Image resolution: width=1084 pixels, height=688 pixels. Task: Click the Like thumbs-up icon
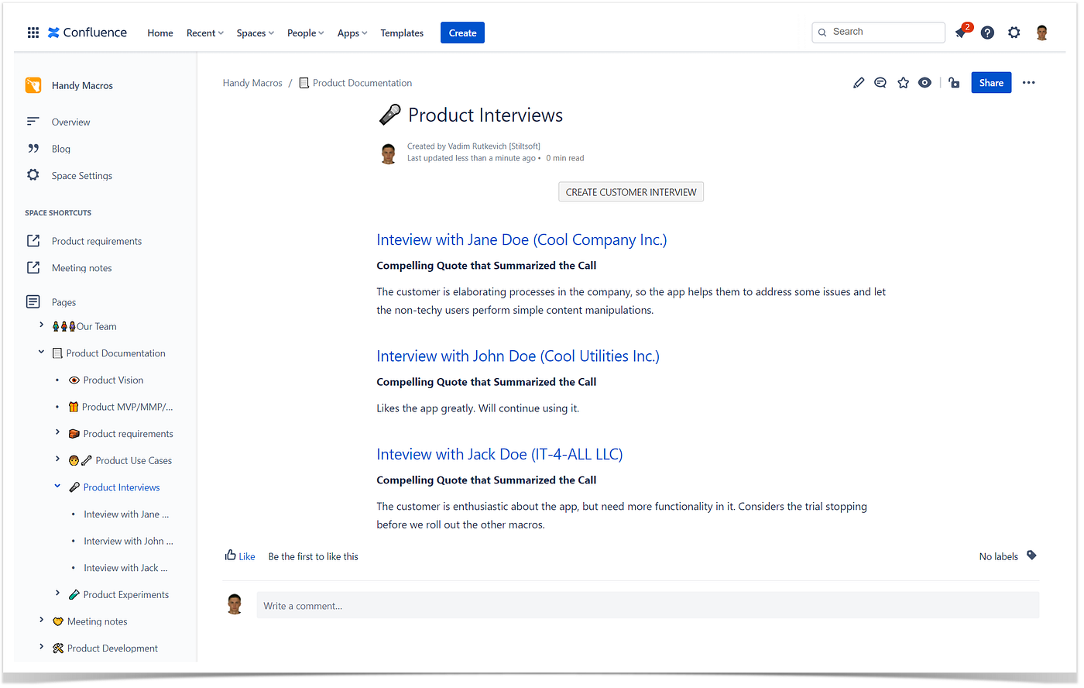(x=231, y=555)
